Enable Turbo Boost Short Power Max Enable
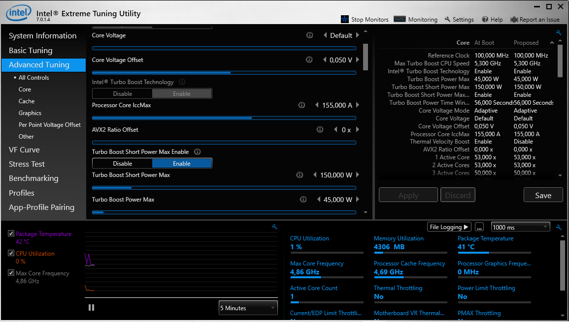 click(182, 163)
